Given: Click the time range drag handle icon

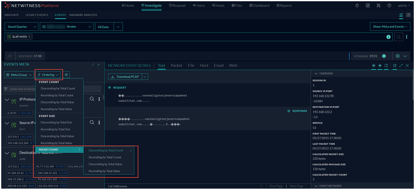Looking at the screenshot, I should (10, 56).
